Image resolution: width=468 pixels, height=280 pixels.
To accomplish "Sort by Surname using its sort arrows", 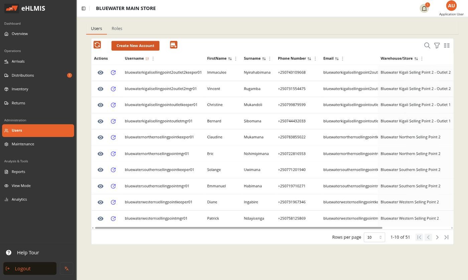I will (x=264, y=59).
